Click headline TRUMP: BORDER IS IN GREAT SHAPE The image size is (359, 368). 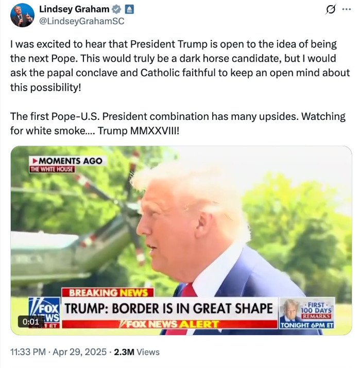click(169, 308)
